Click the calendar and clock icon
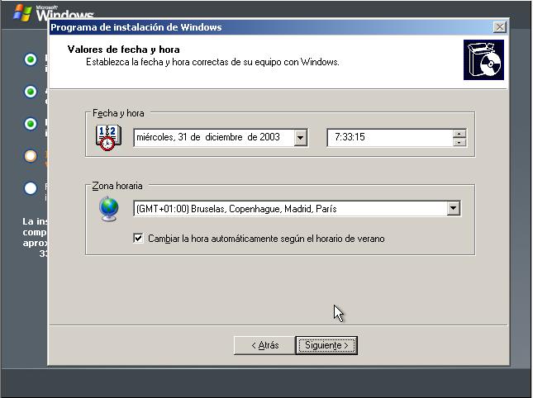The width and height of the screenshot is (533, 398). click(108, 138)
